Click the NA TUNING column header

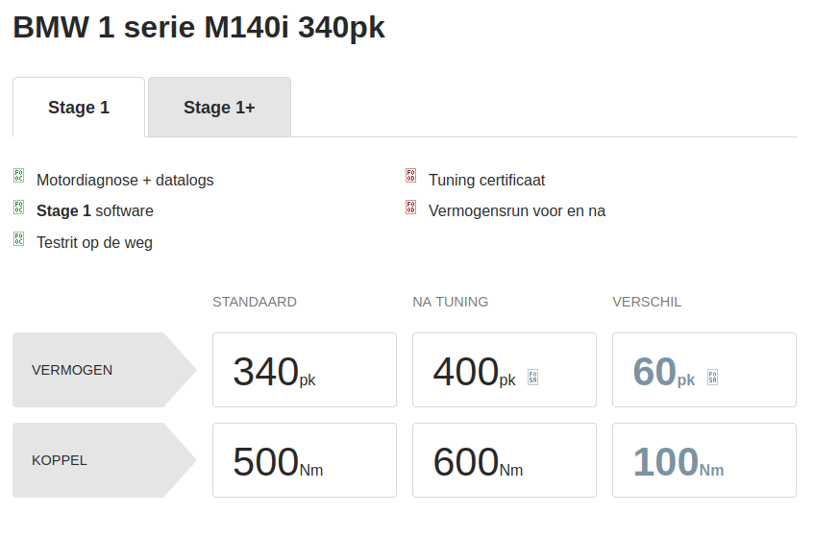(x=450, y=302)
